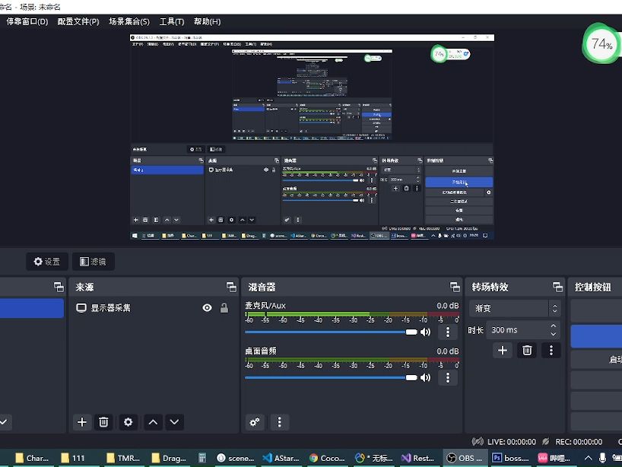This screenshot has height=467, width=622.
Task: Add a transition with the plus button
Action: [503, 351]
